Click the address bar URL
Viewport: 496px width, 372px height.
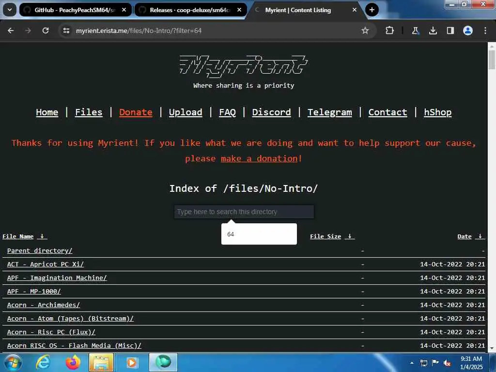click(139, 31)
